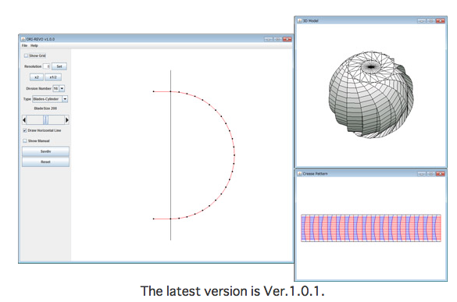Click the blade size slider's right arrow
The width and height of the screenshot is (457, 302).
click(66, 120)
